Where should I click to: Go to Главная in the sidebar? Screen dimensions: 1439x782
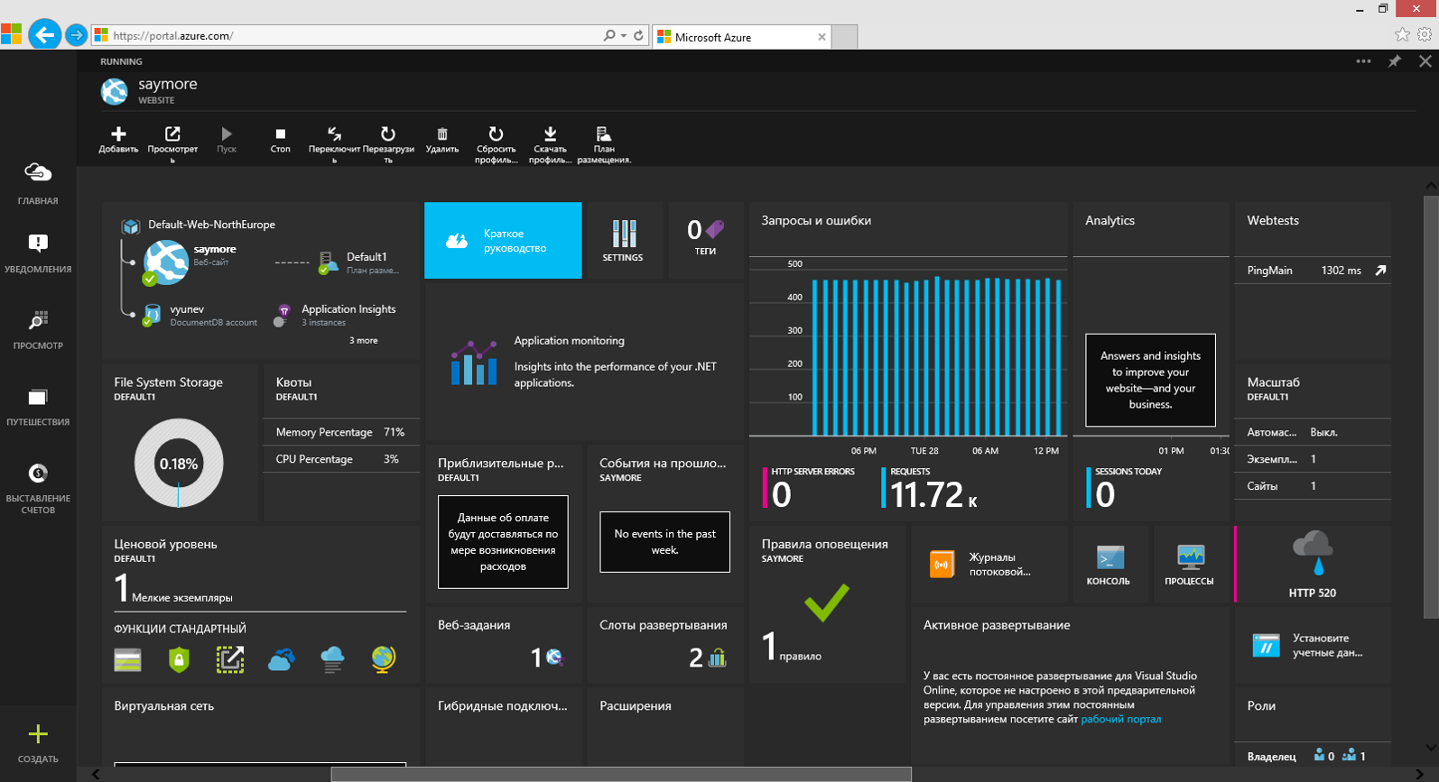coord(38,183)
